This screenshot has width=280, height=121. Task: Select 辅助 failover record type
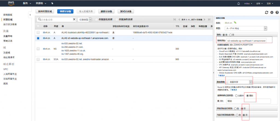(x=247, y=96)
